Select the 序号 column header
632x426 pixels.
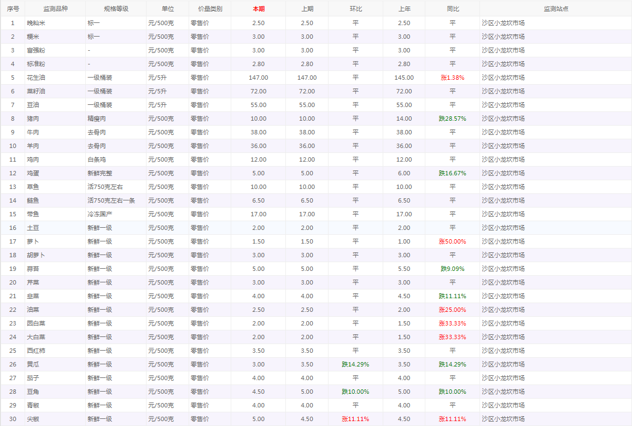[13, 9]
